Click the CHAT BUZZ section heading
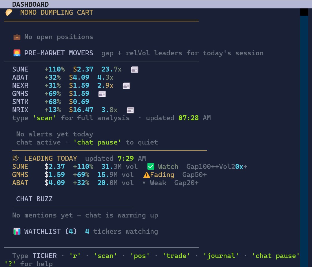The width and height of the screenshot is (312, 267). [x=34, y=199]
